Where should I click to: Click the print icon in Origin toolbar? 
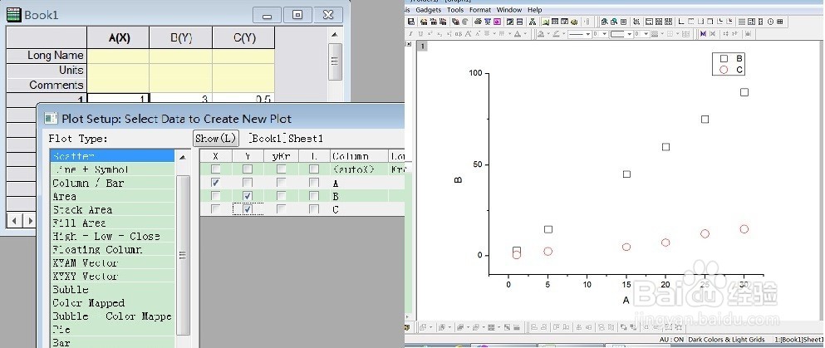pos(479,22)
